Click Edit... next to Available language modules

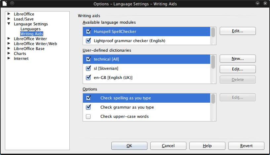point(238,31)
